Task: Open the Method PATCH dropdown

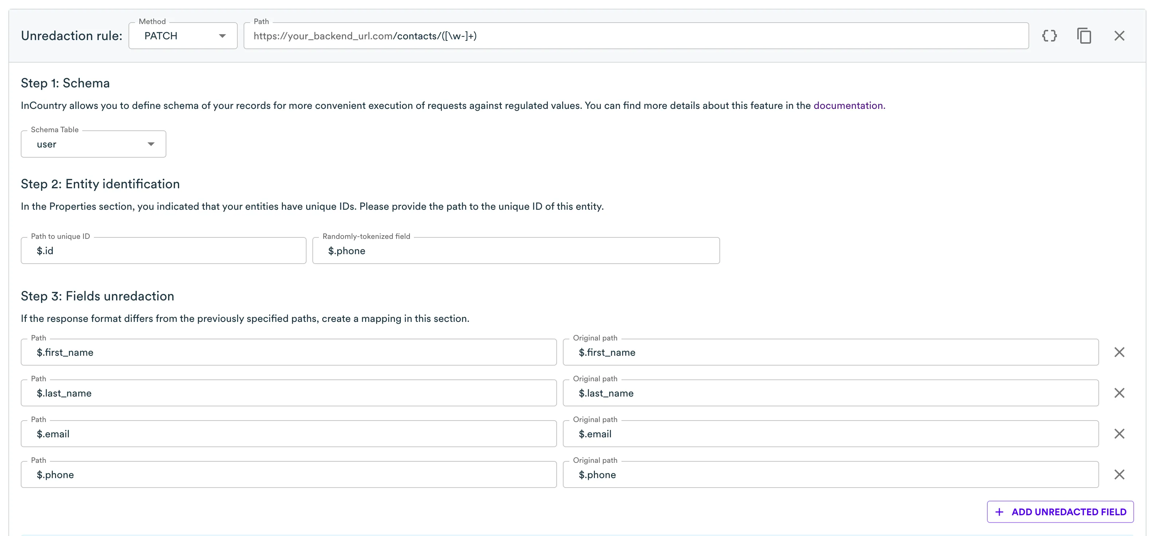Action: [183, 36]
